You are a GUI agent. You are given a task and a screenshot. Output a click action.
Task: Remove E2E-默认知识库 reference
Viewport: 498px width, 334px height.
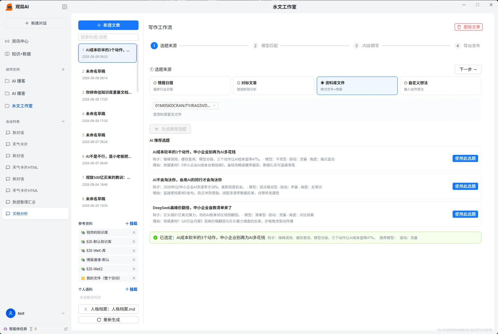coord(134,242)
